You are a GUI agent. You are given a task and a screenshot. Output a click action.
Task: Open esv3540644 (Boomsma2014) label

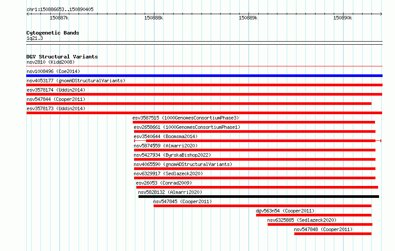pos(166,136)
